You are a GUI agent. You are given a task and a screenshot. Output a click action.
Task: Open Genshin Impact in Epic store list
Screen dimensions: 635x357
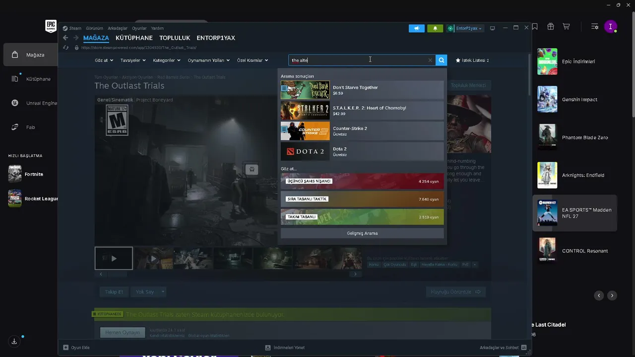[x=574, y=100]
